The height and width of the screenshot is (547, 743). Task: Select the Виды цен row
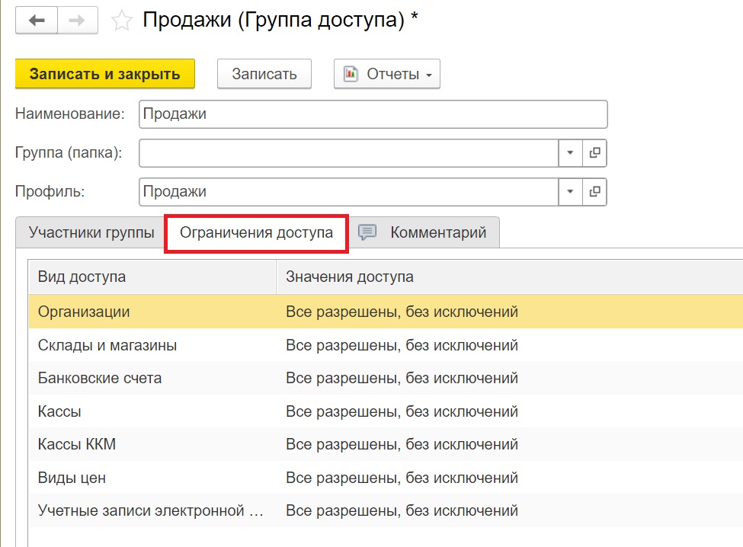[386, 478]
